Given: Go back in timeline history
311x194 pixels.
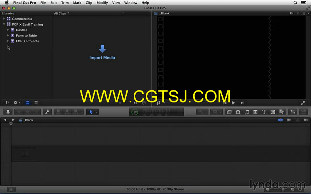Looking at the screenshot, I should [x=5, y=120].
